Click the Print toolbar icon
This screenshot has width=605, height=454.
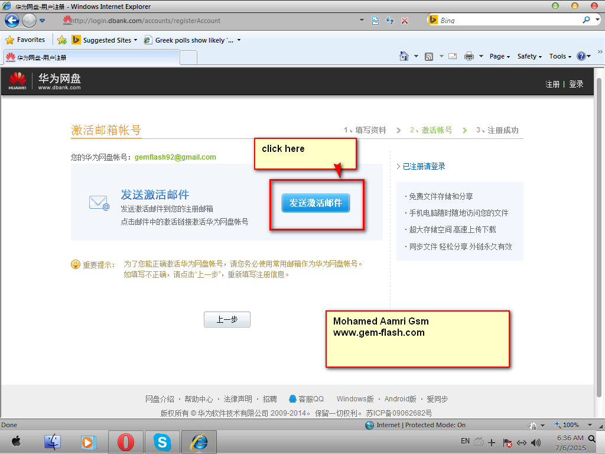point(469,56)
